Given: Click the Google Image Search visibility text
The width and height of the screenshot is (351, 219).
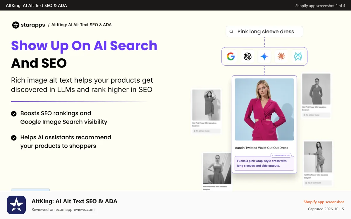Looking at the screenshot, I should coord(64,122).
